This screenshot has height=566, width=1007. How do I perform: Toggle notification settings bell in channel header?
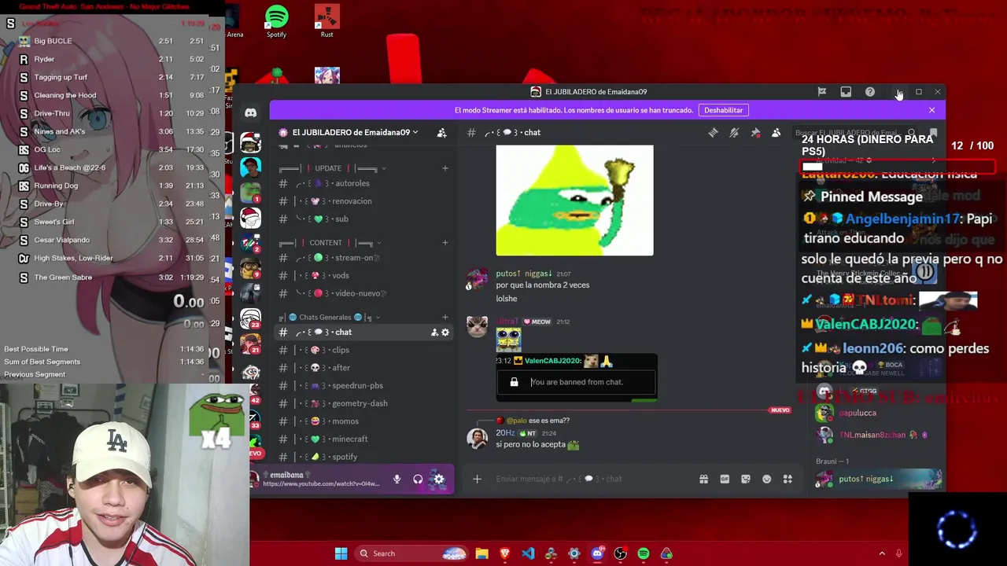pos(734,133)
